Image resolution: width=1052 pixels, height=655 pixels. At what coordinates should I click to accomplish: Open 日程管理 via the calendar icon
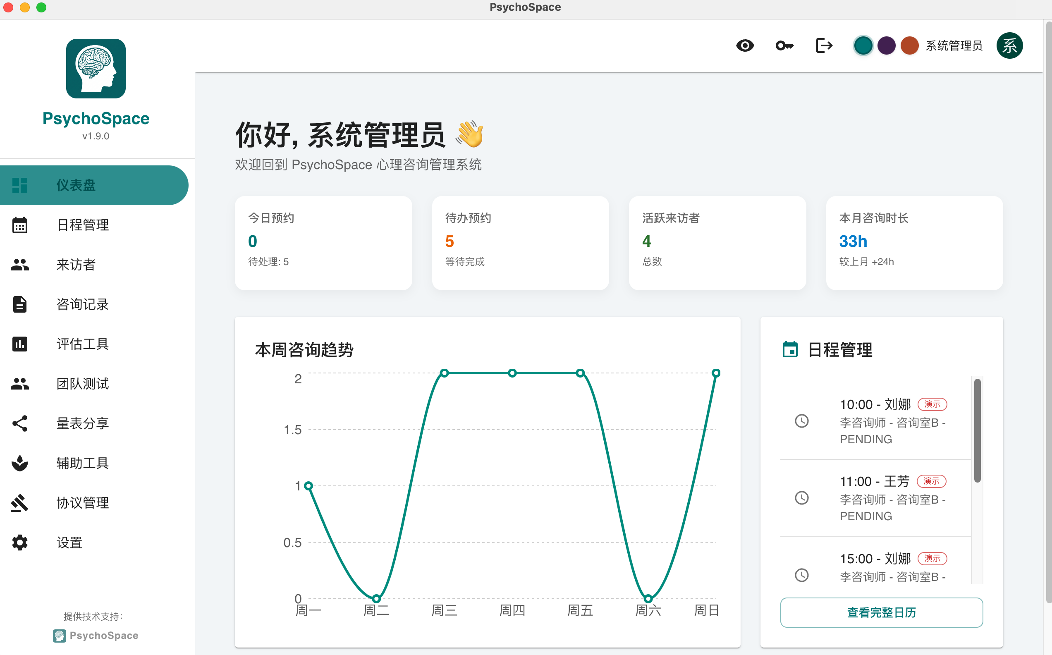tap(20, 225)
